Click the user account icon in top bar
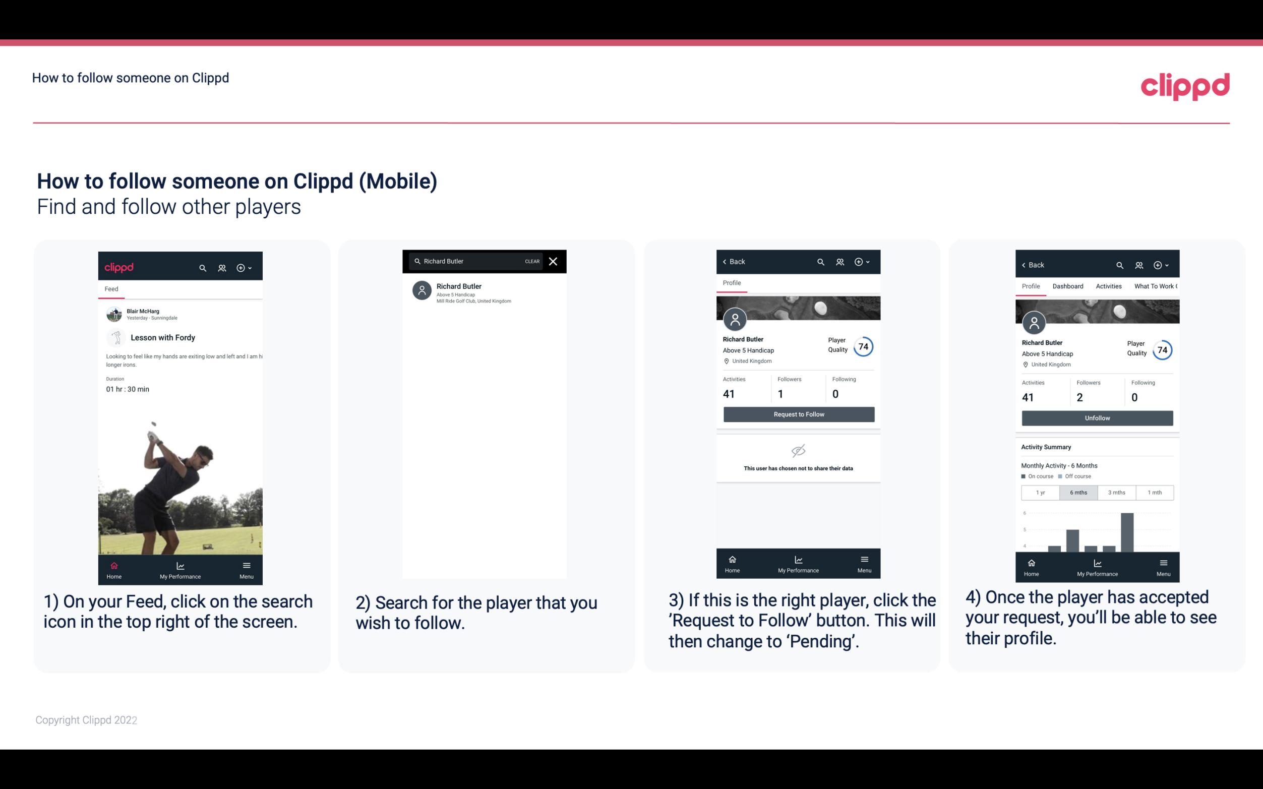 221,266
